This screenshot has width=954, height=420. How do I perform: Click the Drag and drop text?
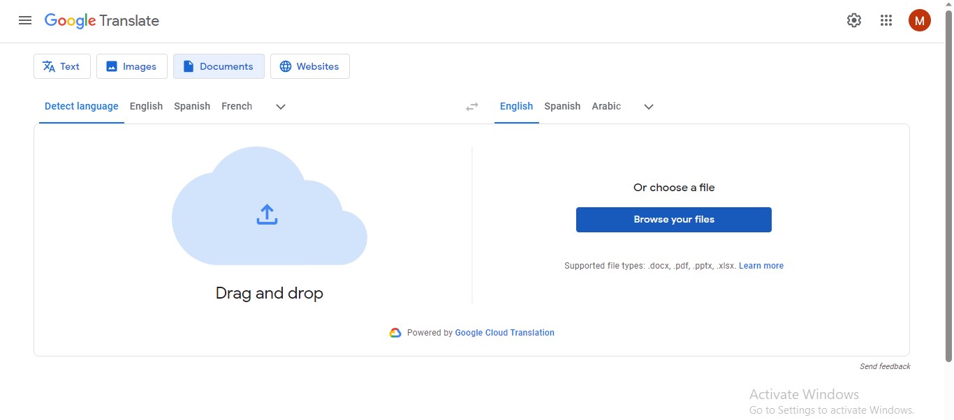click(x=270, y=293)
